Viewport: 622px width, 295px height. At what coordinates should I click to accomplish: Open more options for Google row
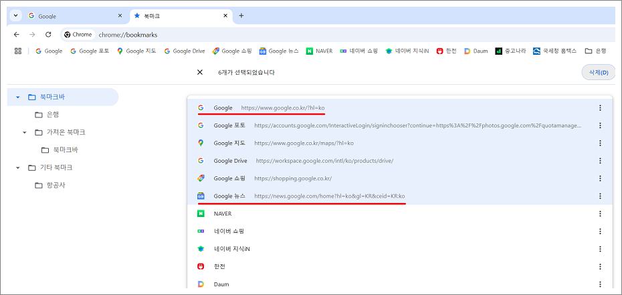coord(600,107)
